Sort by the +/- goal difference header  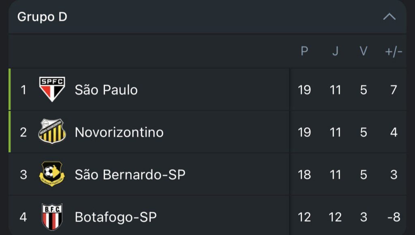click(394, 51)
